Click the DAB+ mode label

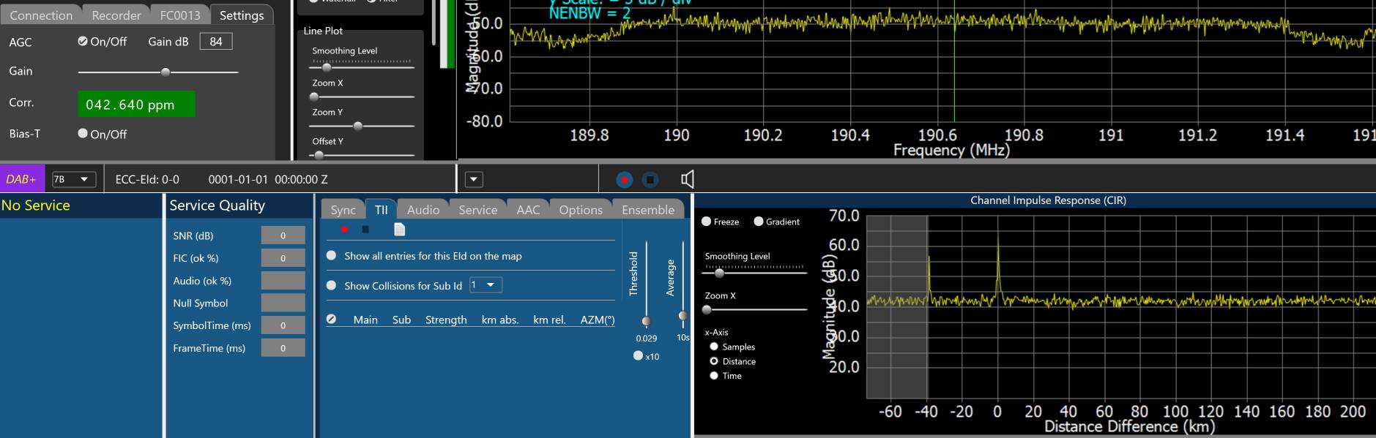click(21, 179)
